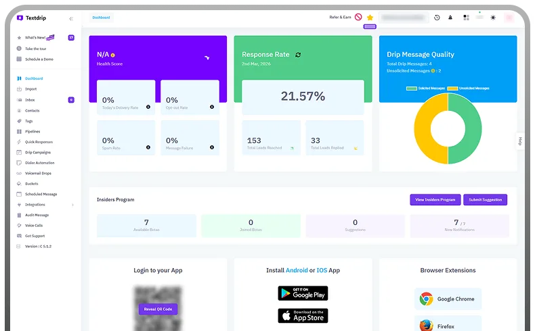Viewport: 535px width, 331px height.
Task: Click the Schedule a Demo calendar icon
Action: click(19, 59)
